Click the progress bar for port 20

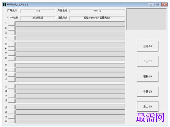pos(70,121)
